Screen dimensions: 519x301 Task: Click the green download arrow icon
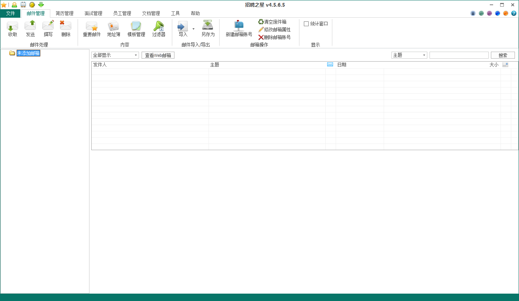coord(41,5)
